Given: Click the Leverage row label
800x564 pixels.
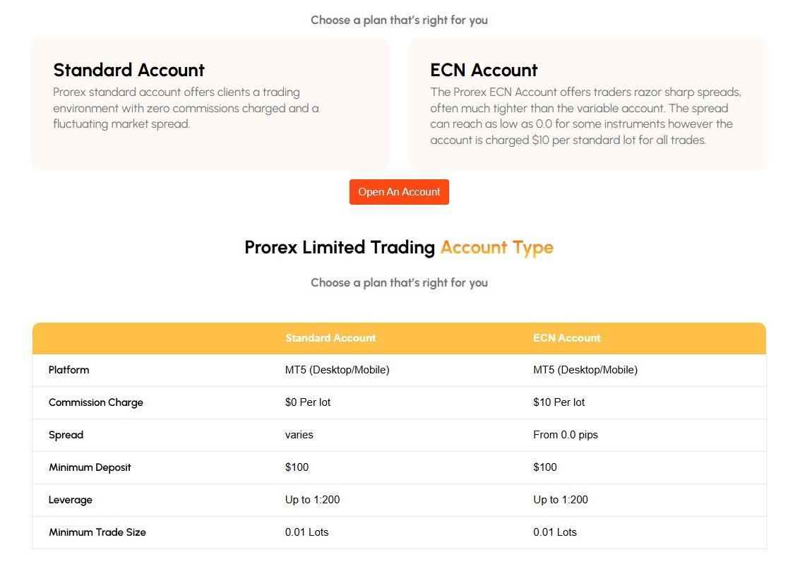Looking at the screenshot, I should tap(71, 500).
